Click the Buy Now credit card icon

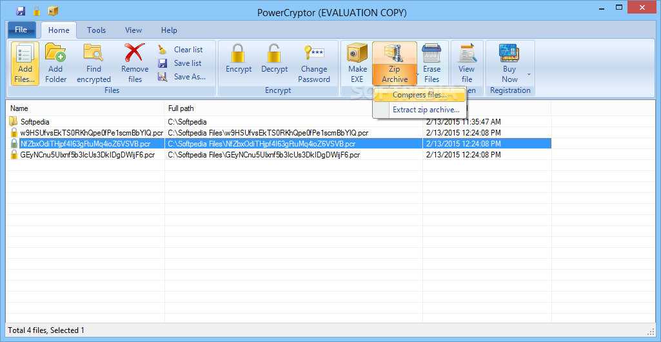[x=509, y=53]
